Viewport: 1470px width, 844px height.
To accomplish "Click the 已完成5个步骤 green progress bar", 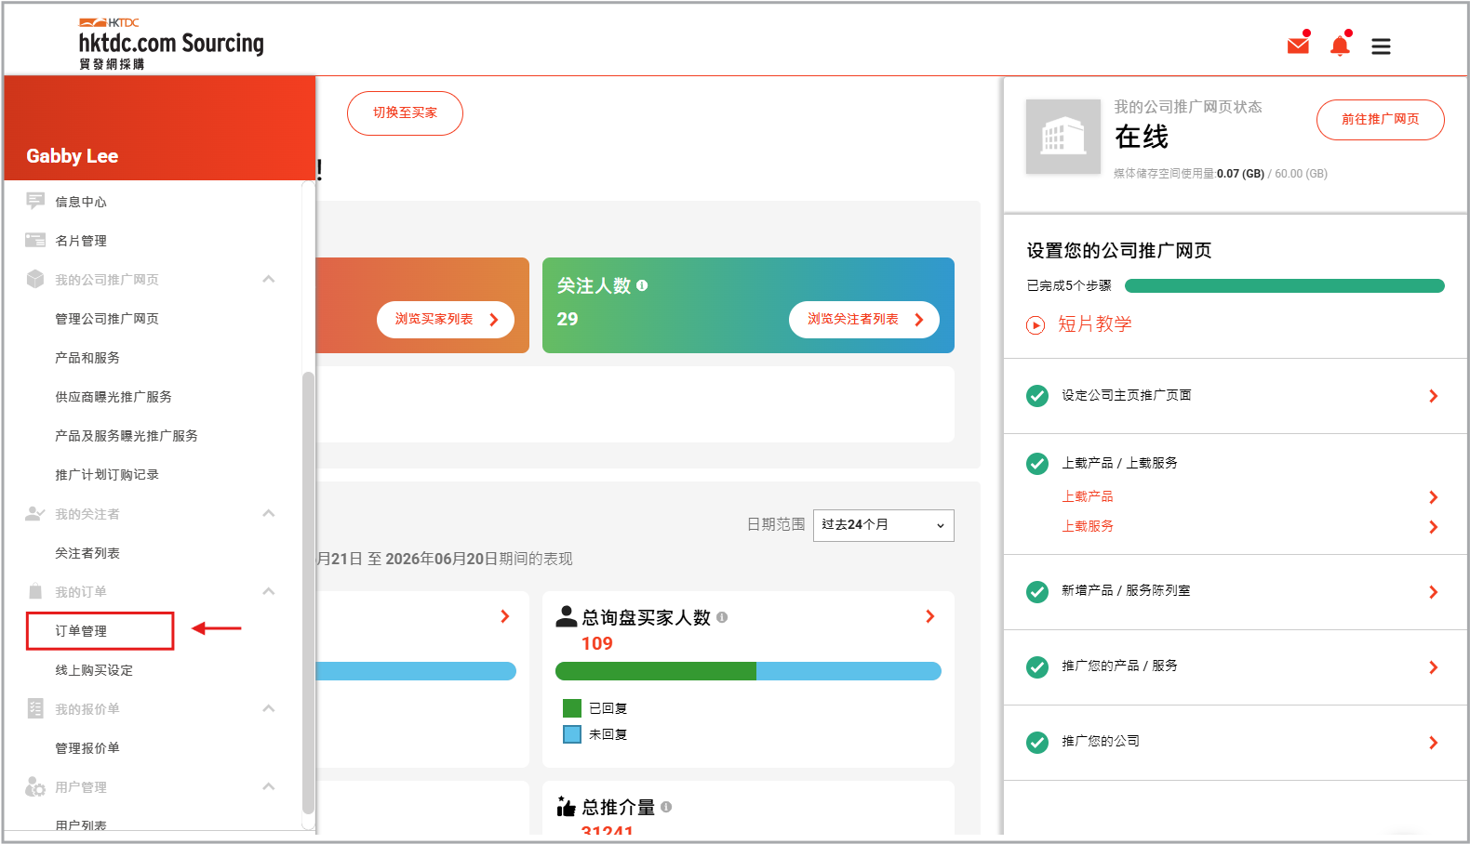I will (x=1285, y=286).
